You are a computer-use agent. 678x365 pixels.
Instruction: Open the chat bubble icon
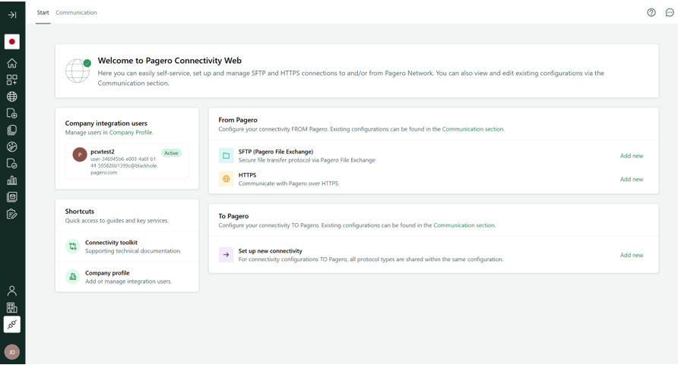[x=670, y=12]
